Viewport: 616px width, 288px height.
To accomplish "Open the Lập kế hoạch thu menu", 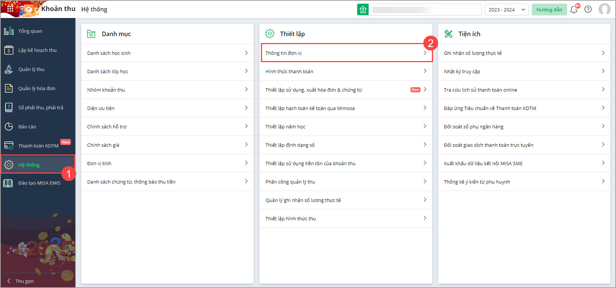I will [x=37, y=50].
